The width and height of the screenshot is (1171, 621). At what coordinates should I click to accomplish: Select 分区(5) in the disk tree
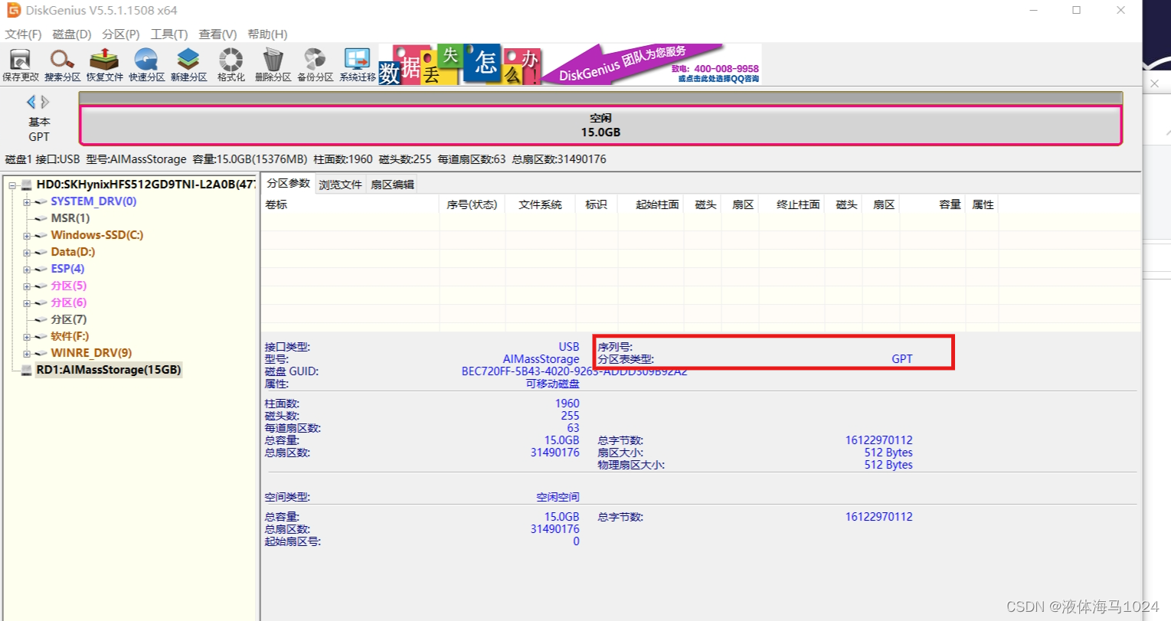68,286
